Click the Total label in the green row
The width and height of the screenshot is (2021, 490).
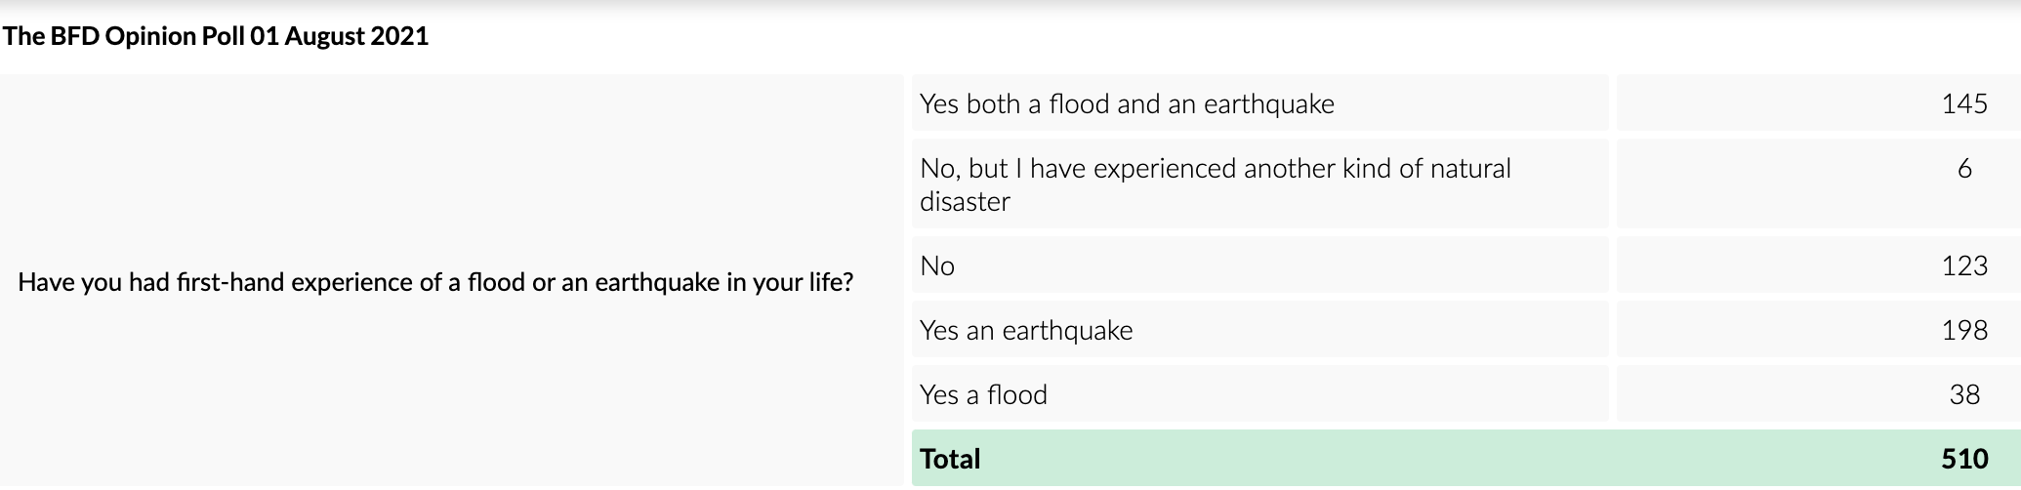[950, 459]
